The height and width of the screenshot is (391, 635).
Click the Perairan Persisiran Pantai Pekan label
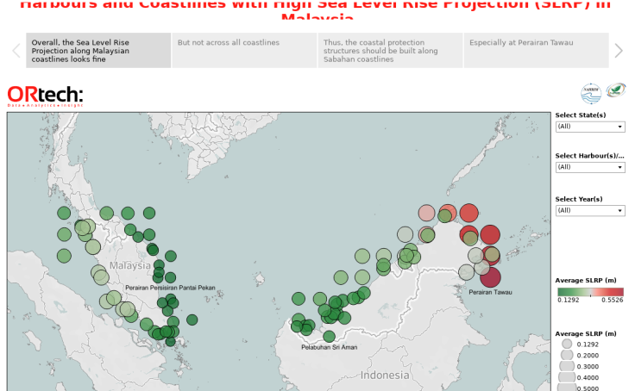point(170,288)
